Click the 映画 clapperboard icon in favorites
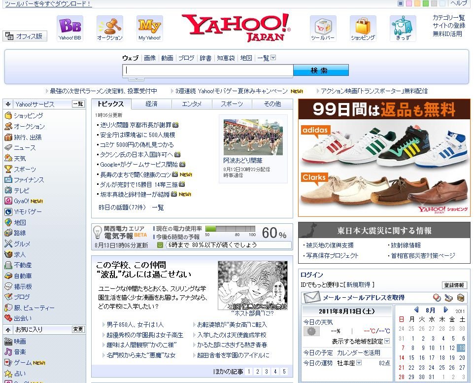The width and height of the screenshot is (474, 383). pos(8,341)
